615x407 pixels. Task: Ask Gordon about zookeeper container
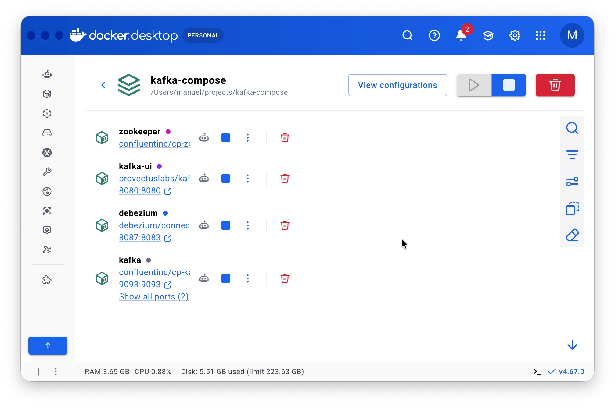[204, 138]
